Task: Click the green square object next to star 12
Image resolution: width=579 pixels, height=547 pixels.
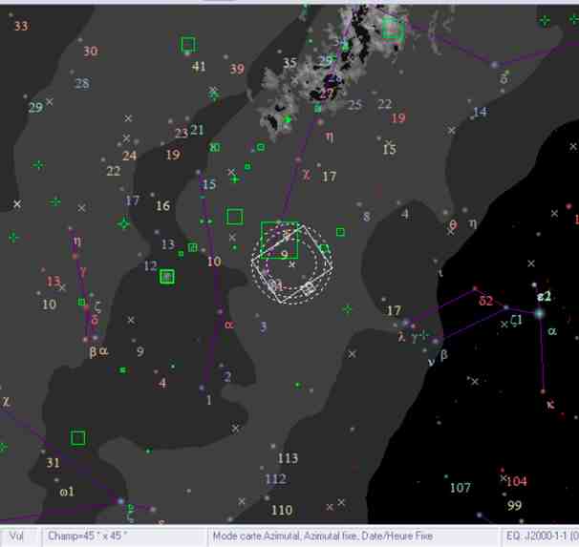Action: (x=167, y=277)
